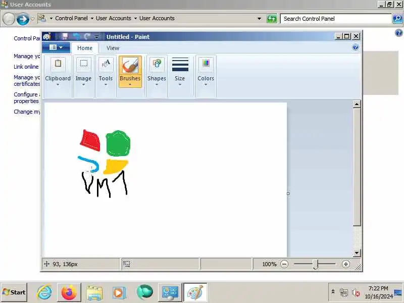Show hidden tray icons arrow
This screenshot has height=303, width=404.
(x=333, y=292)
